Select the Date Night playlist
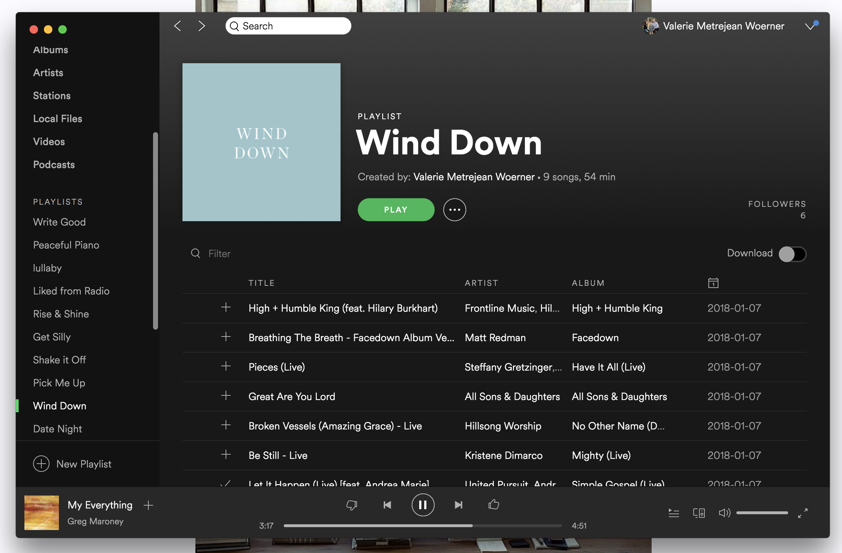Image resolution: width=842 pixels, height=553 pixels. (x=57, y=429)
